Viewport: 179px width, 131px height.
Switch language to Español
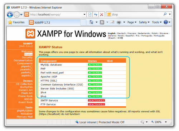coord(130,36)
